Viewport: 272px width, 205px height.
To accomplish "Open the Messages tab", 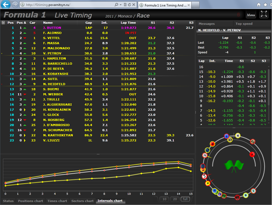I will (x=206, y=24).
